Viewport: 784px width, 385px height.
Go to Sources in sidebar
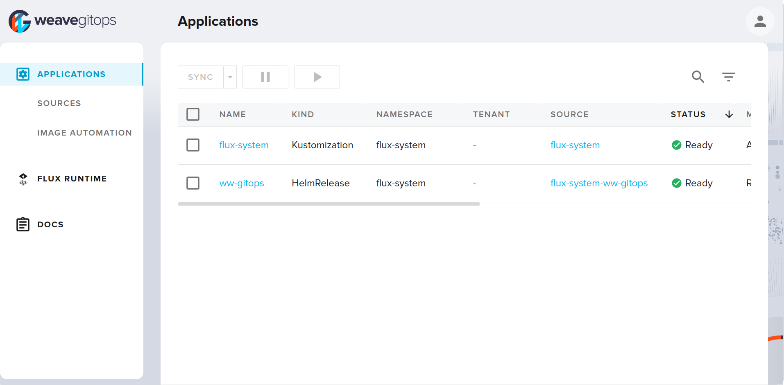pos(59,103)
